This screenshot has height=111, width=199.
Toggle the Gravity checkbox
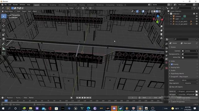coord(172,64)
